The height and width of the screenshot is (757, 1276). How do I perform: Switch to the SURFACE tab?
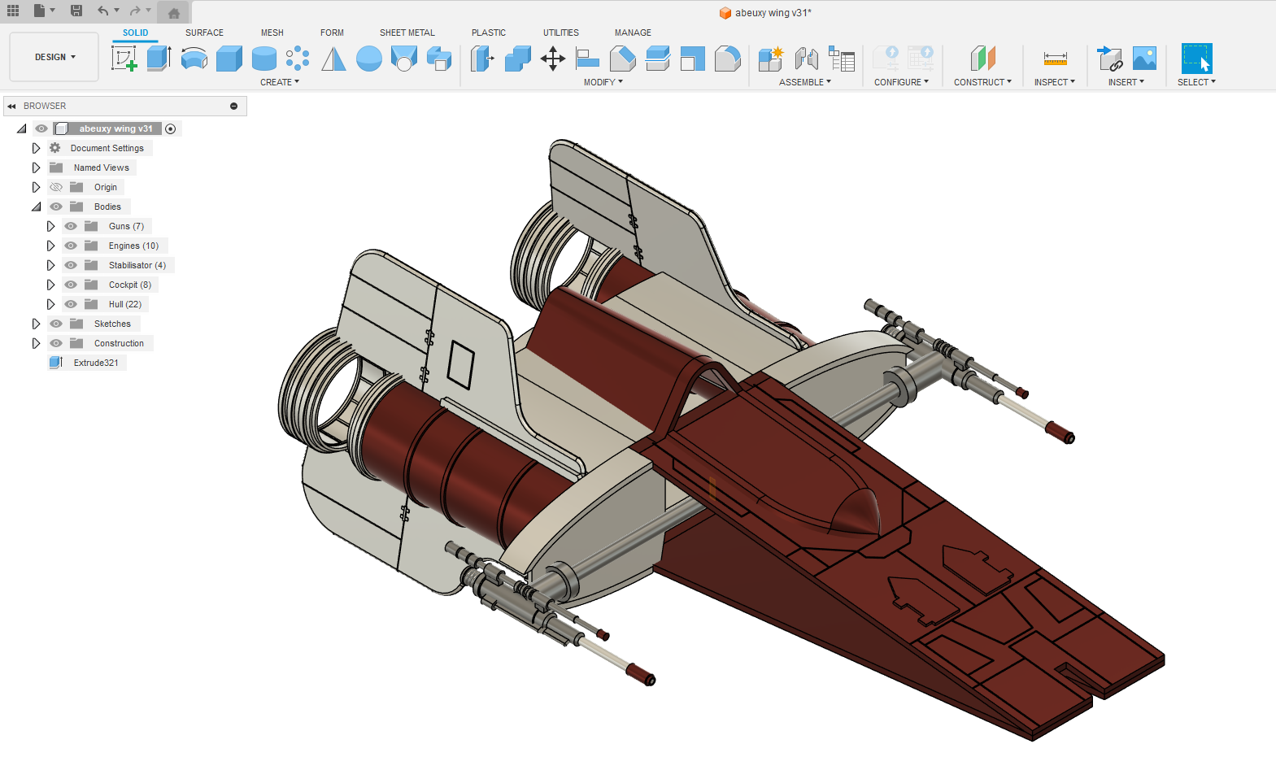click(204, 33)
